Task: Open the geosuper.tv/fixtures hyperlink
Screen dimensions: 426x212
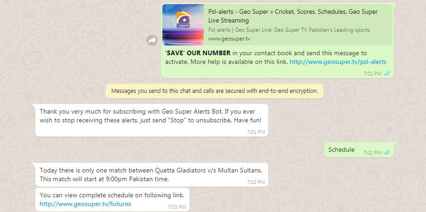Action: point(85,204)
